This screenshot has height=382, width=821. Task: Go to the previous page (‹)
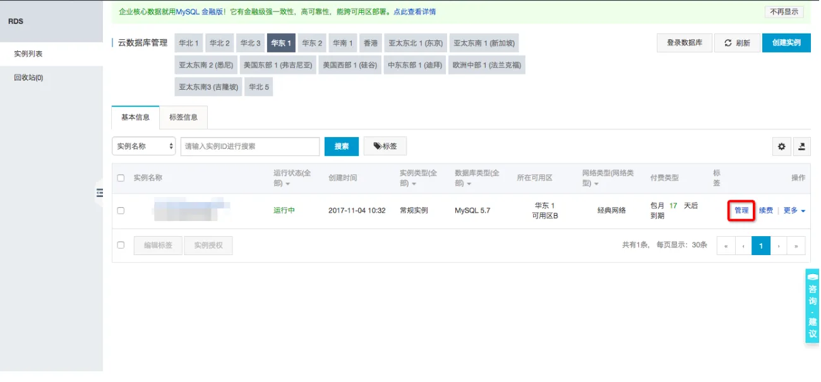tap(743, 246)
